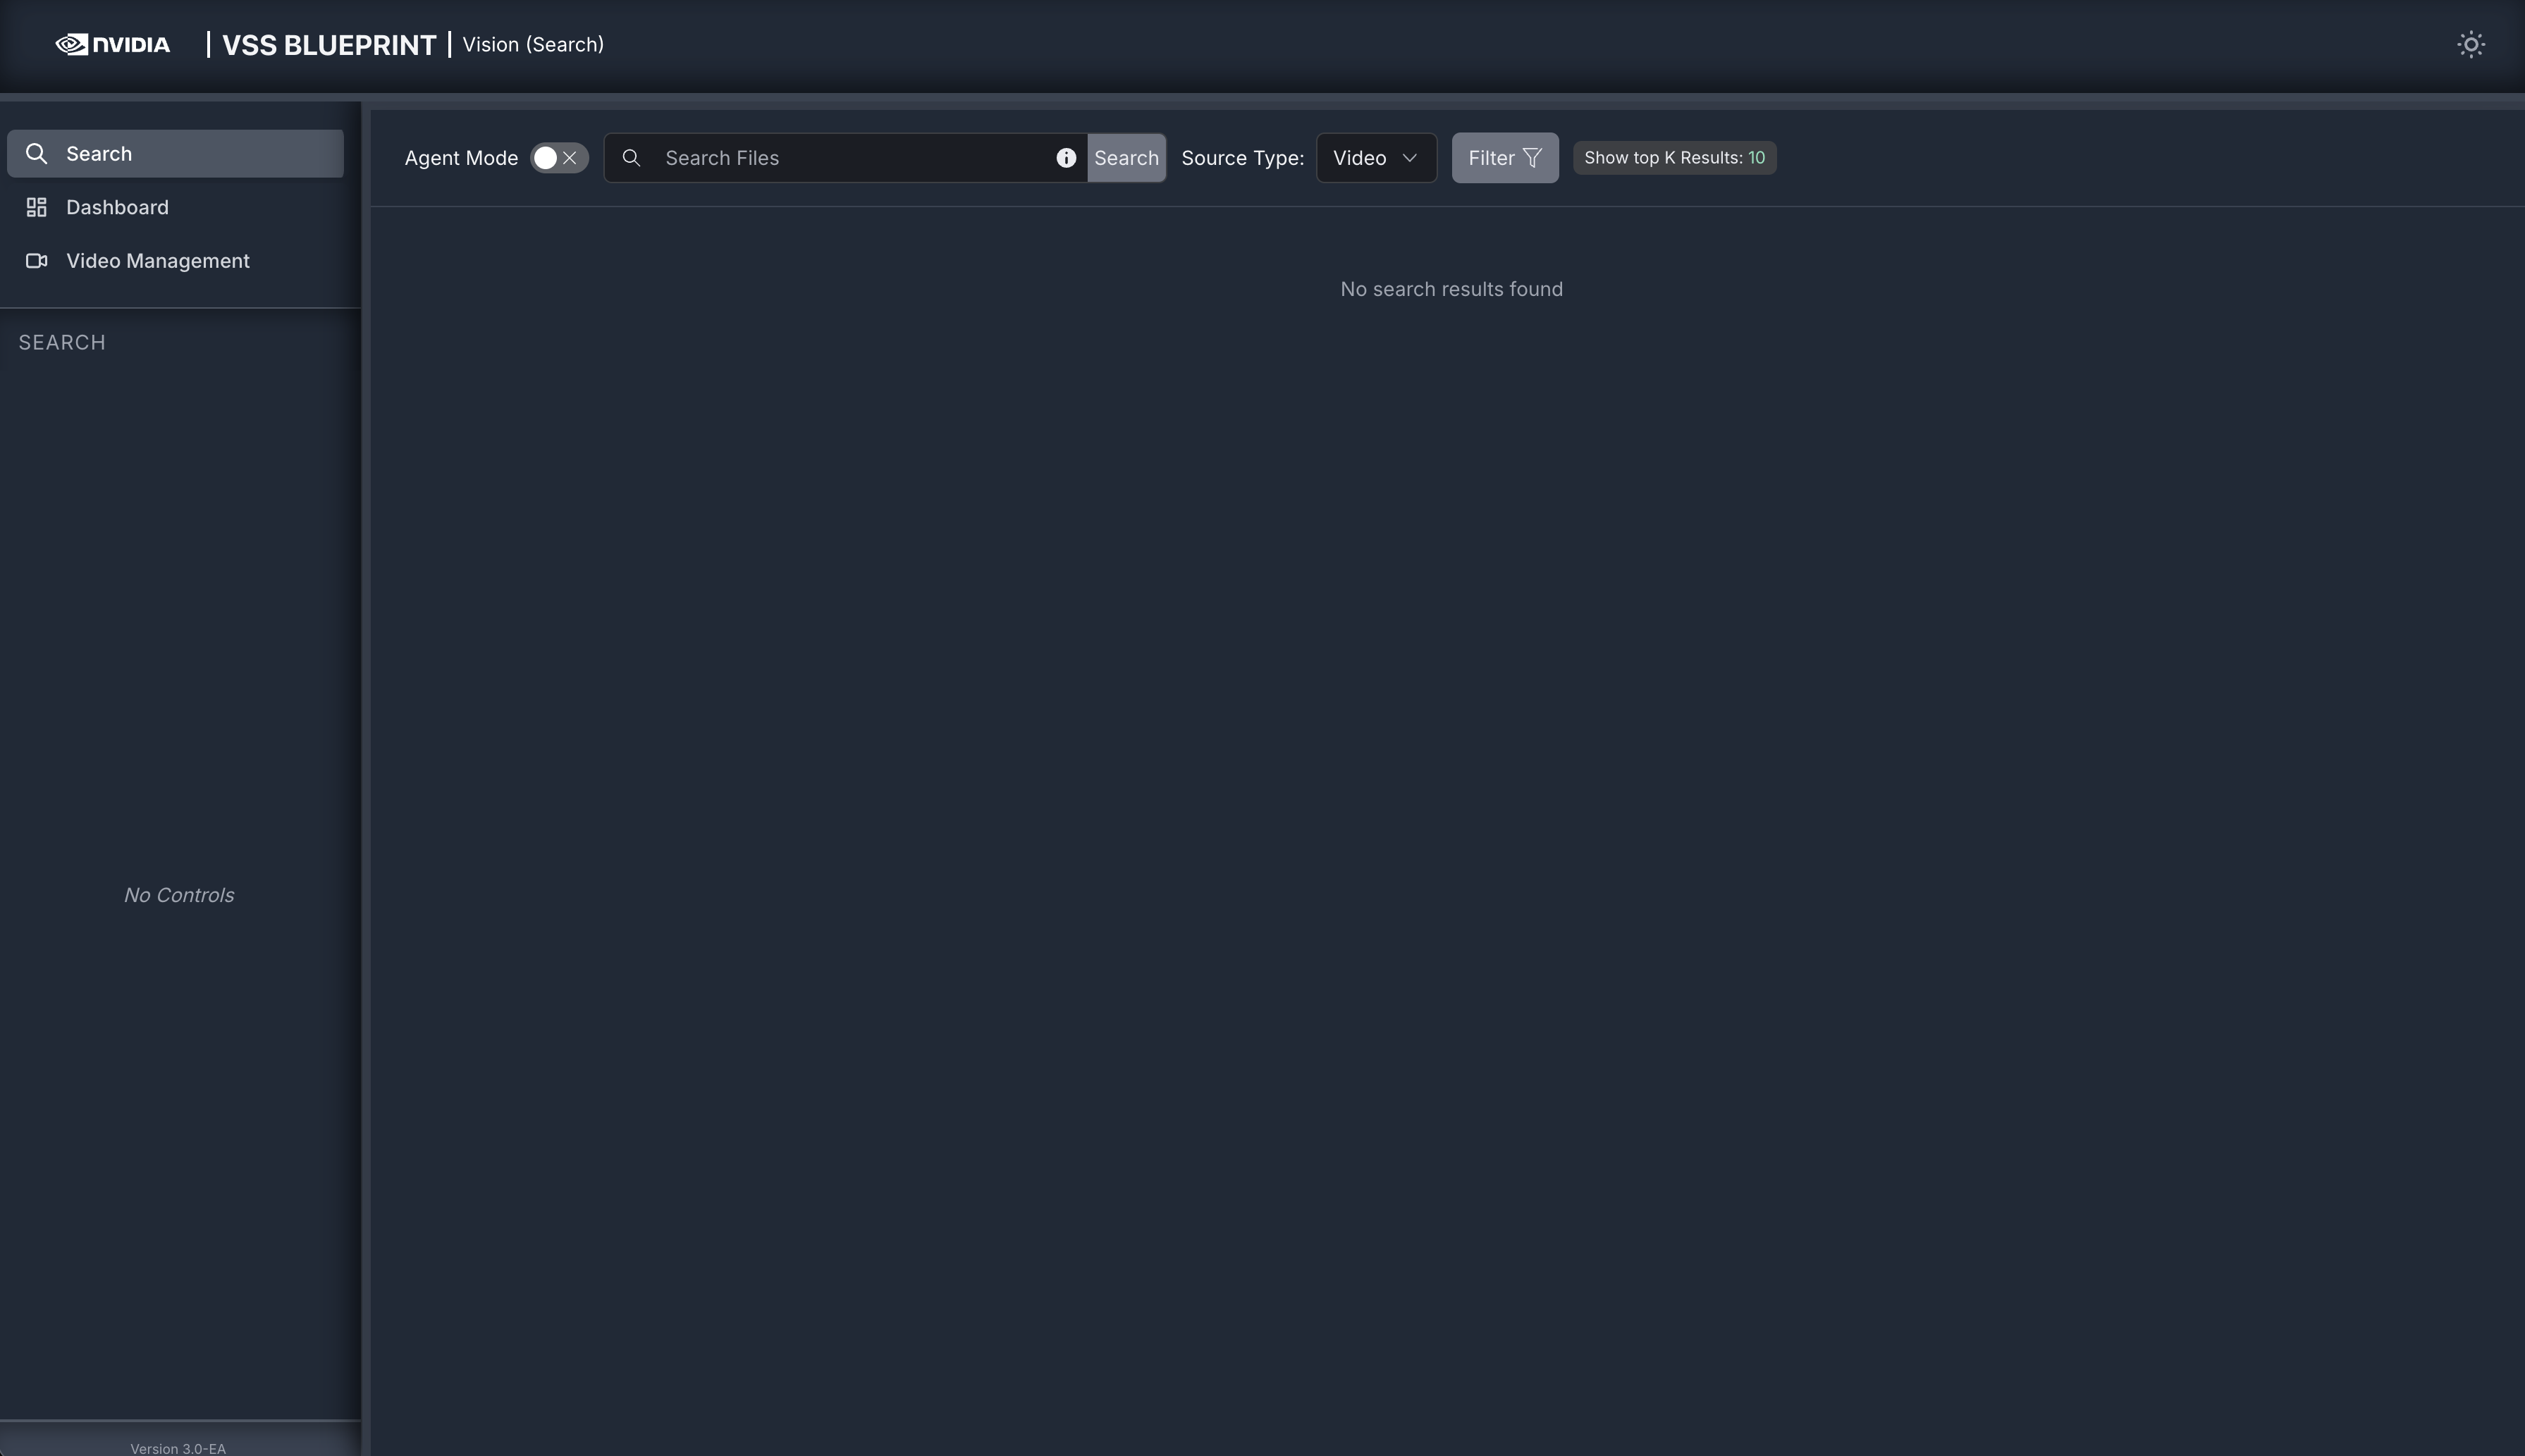The image size is (2525, 1456).
Task: Click the magnifier icon inside the search bar
Action: 632,158
